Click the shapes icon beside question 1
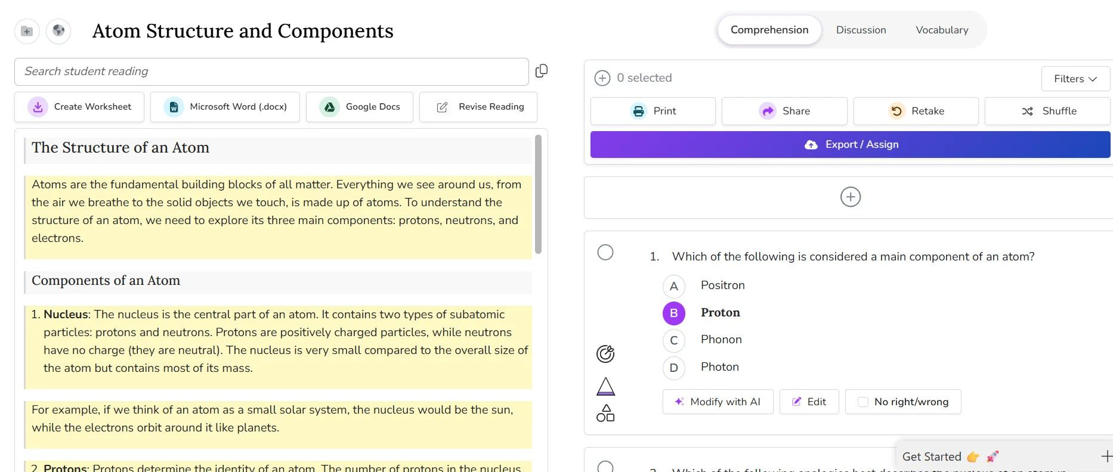This screenshot has height=472, width=1113. tap(605, 413)
